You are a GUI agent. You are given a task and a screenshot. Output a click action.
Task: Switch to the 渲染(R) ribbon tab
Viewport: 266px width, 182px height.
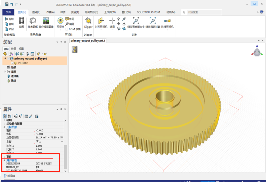coord(36,12)
